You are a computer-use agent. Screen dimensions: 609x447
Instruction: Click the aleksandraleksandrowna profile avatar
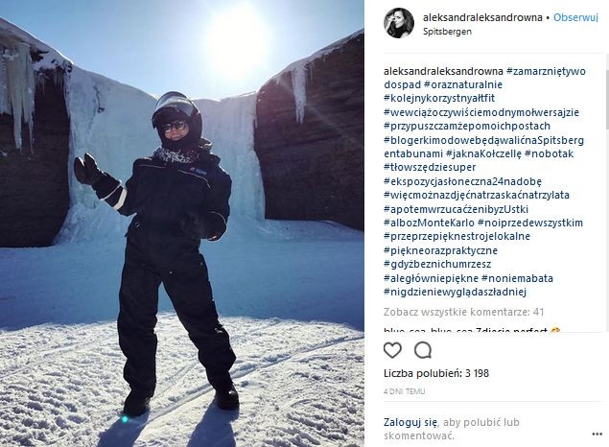point(399,23)
